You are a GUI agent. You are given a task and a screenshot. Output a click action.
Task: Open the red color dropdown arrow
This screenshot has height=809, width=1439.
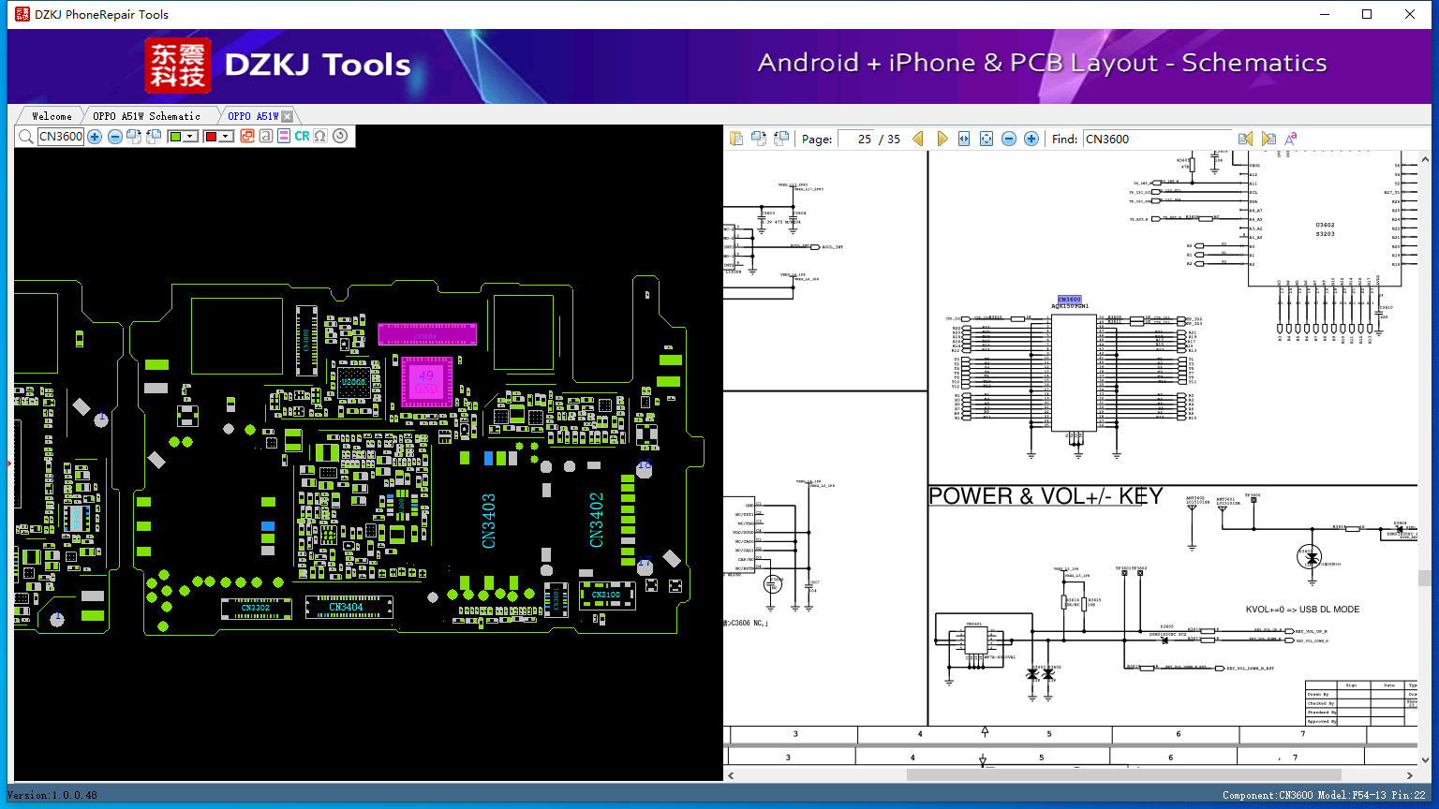[226, 137]
